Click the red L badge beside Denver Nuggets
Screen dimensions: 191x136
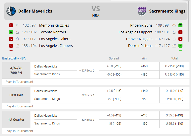tap(180, 39)
